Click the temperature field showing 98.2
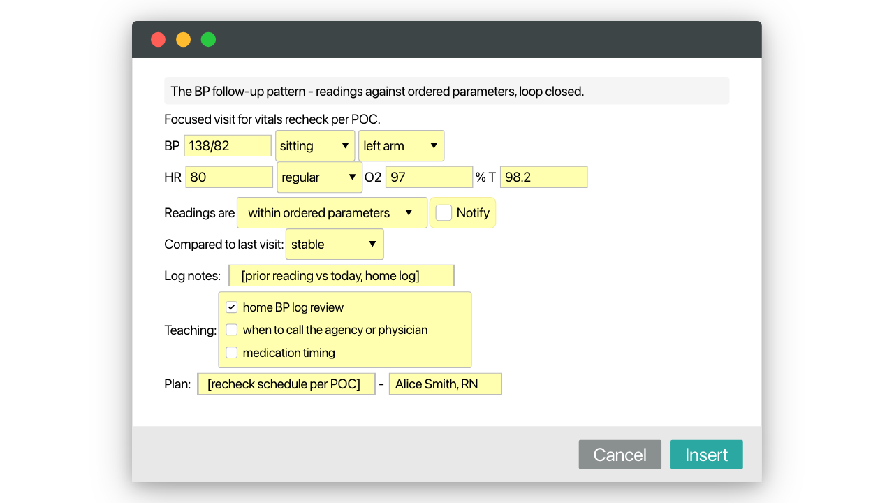 543,177
